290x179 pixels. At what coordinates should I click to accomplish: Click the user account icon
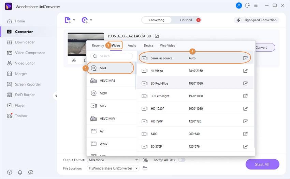pos(239,5)
